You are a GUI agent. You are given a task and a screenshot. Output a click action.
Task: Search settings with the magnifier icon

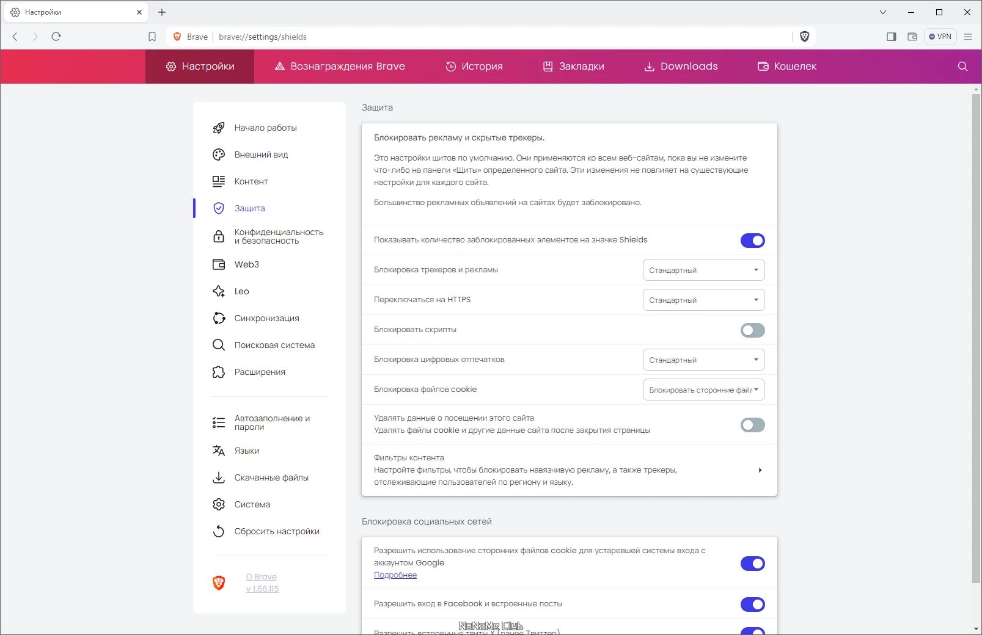click(962, 67)
